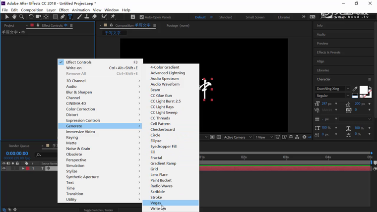The image size is (377, 212).
Task: Open the 1 View layout dropdown
Action: (x=261, y=137)
